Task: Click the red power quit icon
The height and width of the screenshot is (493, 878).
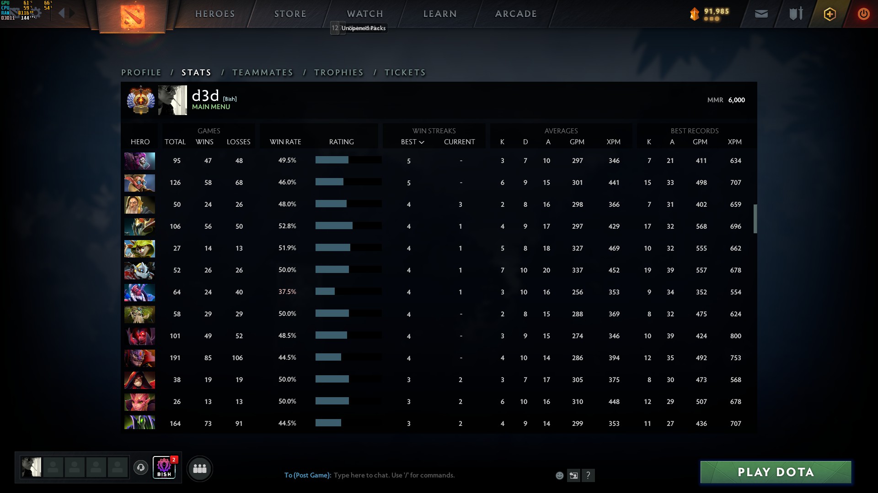Action: [863, 14]
